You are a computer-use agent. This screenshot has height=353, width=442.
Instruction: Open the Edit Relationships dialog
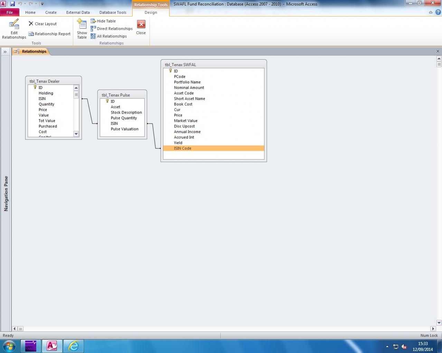coord(14,29)
